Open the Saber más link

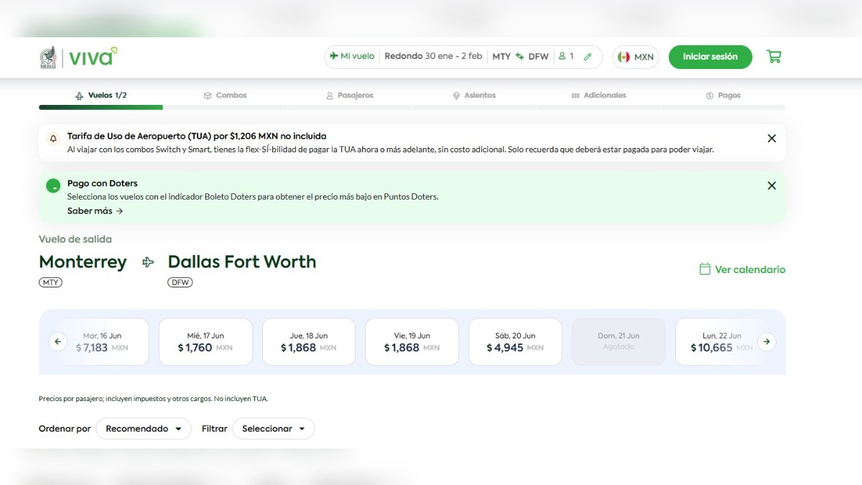tap(96, 211)
